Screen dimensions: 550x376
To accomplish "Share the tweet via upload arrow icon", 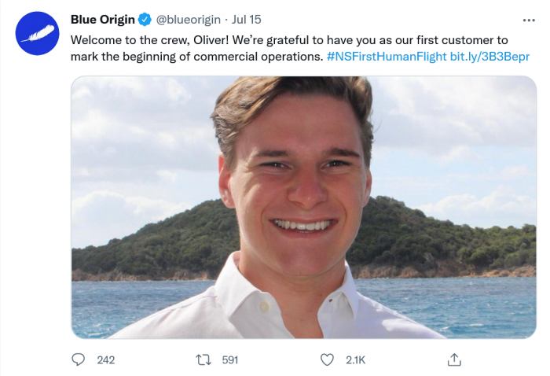I will click(x=453, y=359).
